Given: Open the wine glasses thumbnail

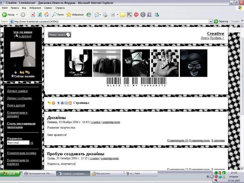Looking at the screenshot, I should [x=78, y=63].
